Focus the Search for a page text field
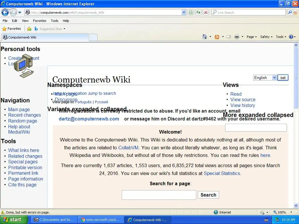The height and width of the screenshot is (224, 299). tap(159, 195)
